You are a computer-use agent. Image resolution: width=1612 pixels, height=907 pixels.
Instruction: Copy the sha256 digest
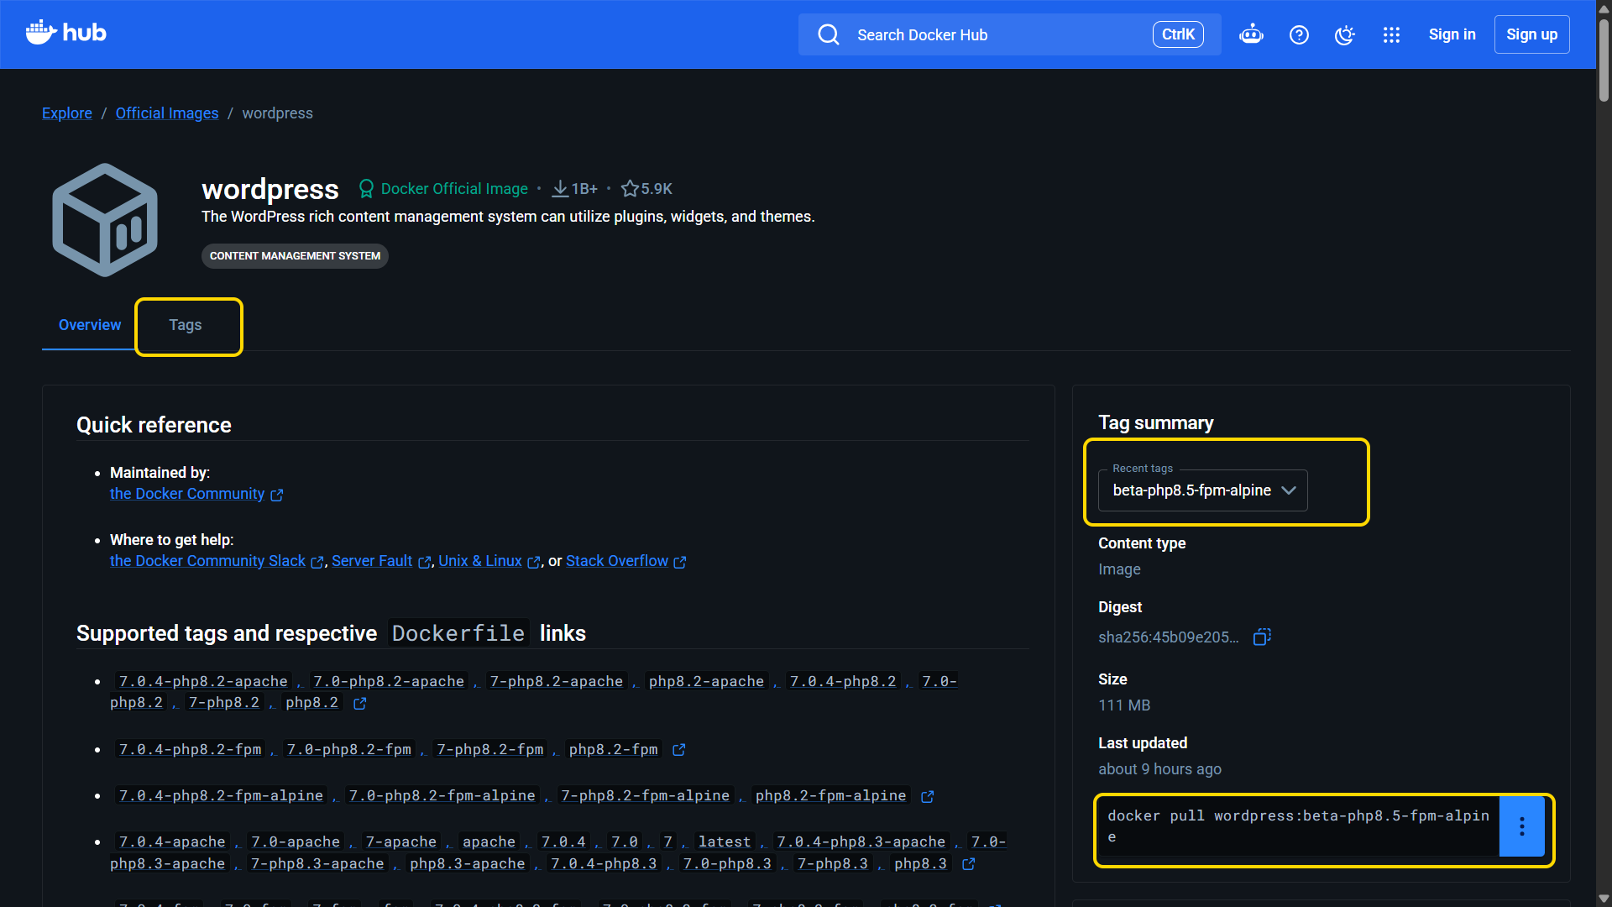pos(1262,637)
